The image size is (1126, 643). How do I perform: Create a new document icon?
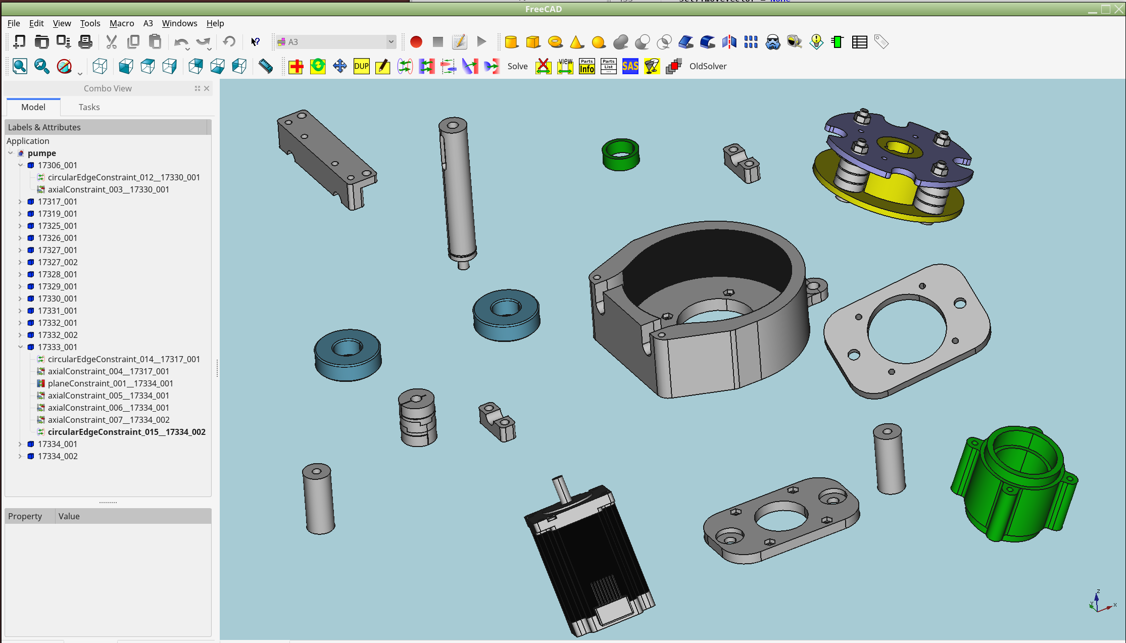(20, 42)
